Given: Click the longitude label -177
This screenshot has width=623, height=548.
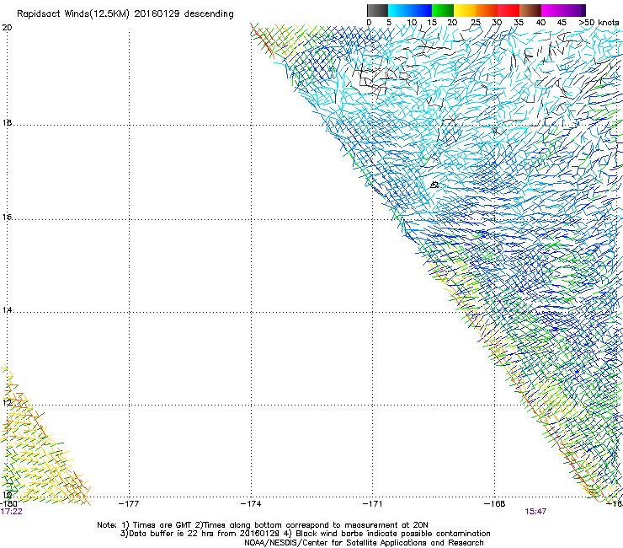Looking at the screenshot, I should click(x=129, y=504).
